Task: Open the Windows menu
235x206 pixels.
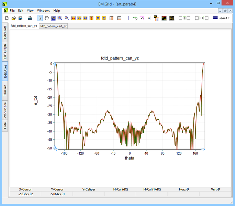Action: (43, 11)
